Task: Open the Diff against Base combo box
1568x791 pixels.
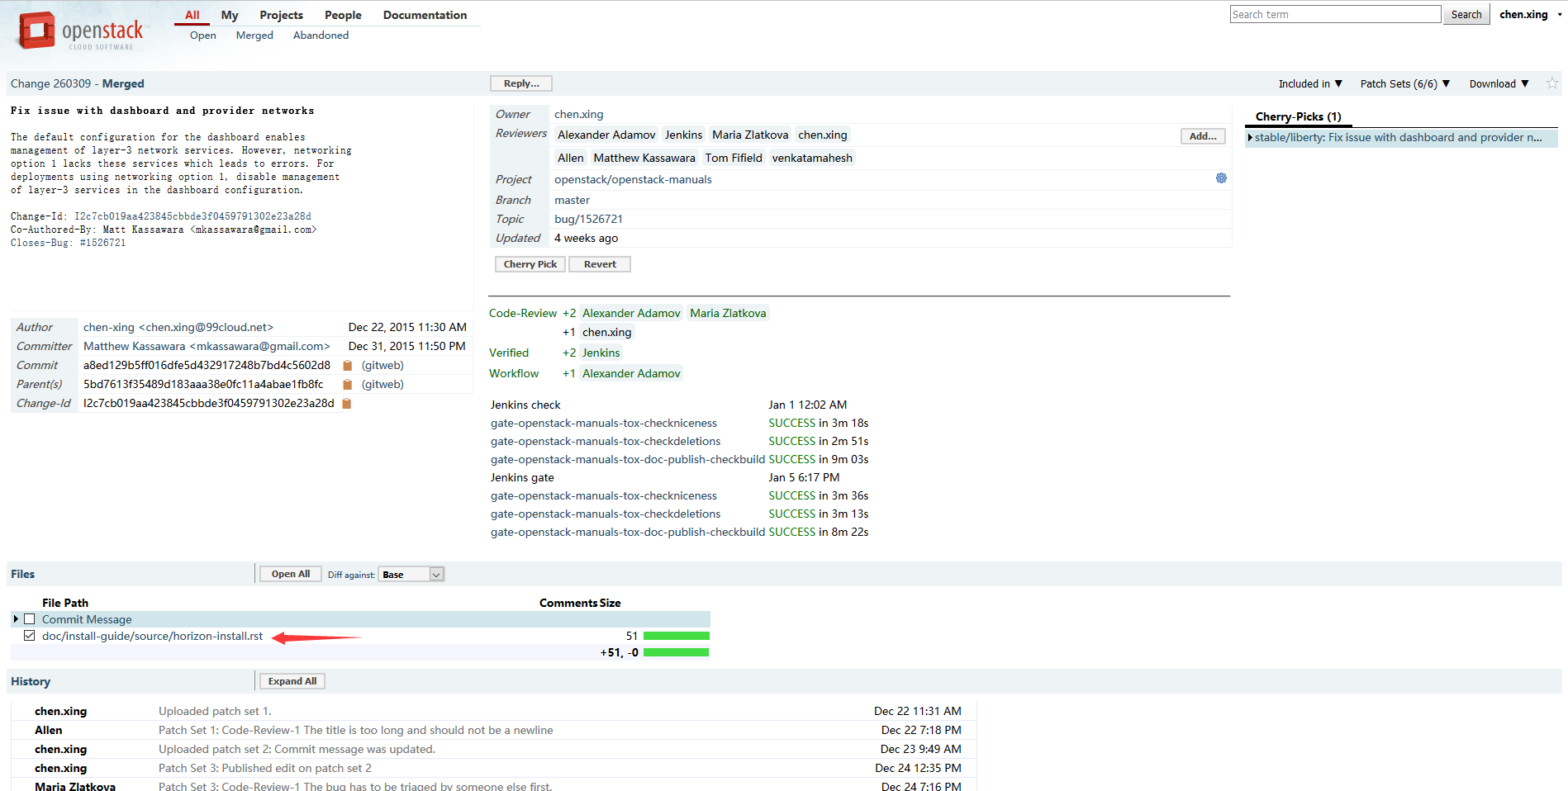Action: pyautogui.click(x=411, y=575)
